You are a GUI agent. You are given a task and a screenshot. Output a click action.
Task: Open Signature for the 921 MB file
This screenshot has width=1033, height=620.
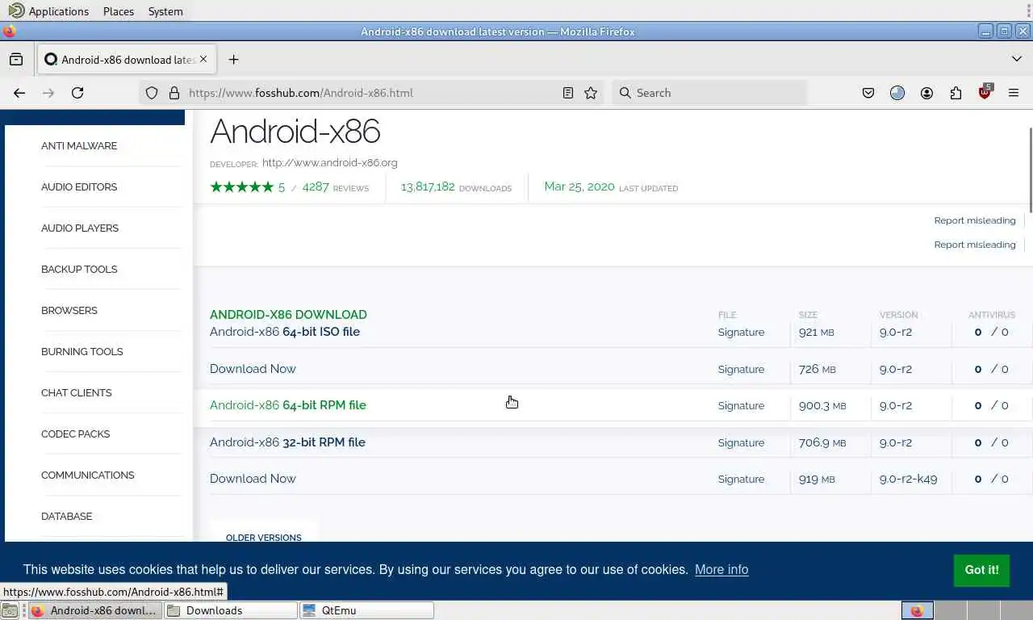pyautogui.click(x=741, y=333)
